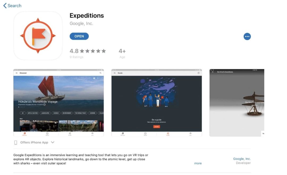Tap the back chevron beside Search

(x=5, y=6)
